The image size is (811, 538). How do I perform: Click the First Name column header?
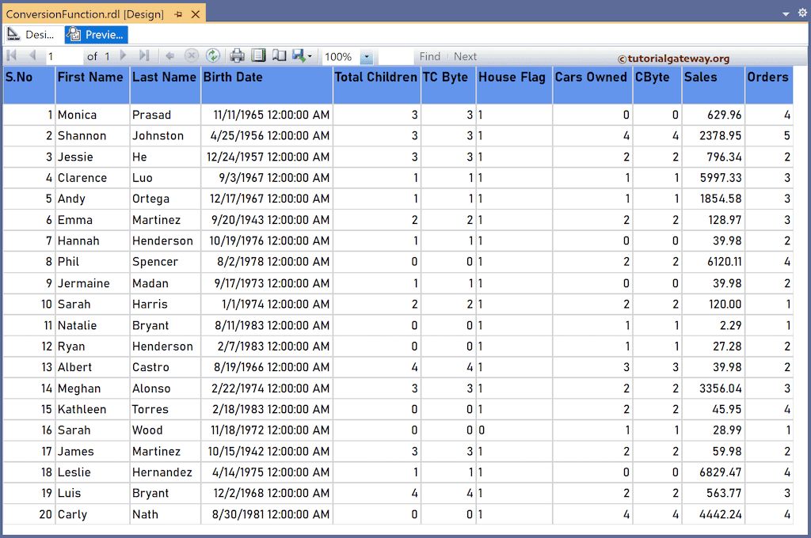pyautogui.click(x=92, y=85)
